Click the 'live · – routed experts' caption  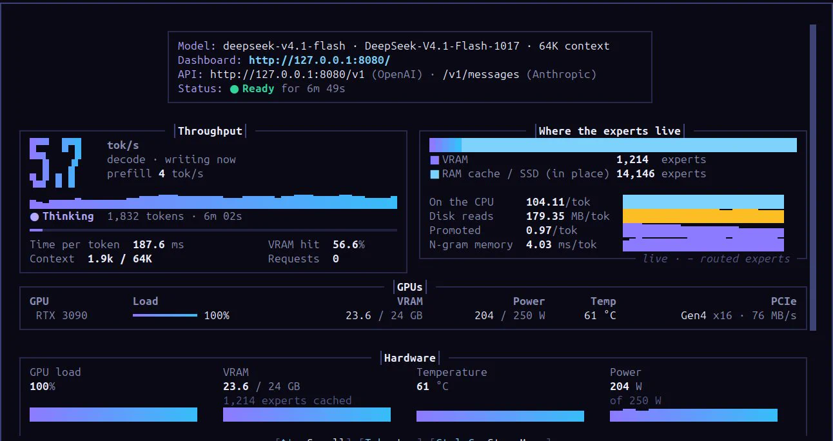point(716,259)
